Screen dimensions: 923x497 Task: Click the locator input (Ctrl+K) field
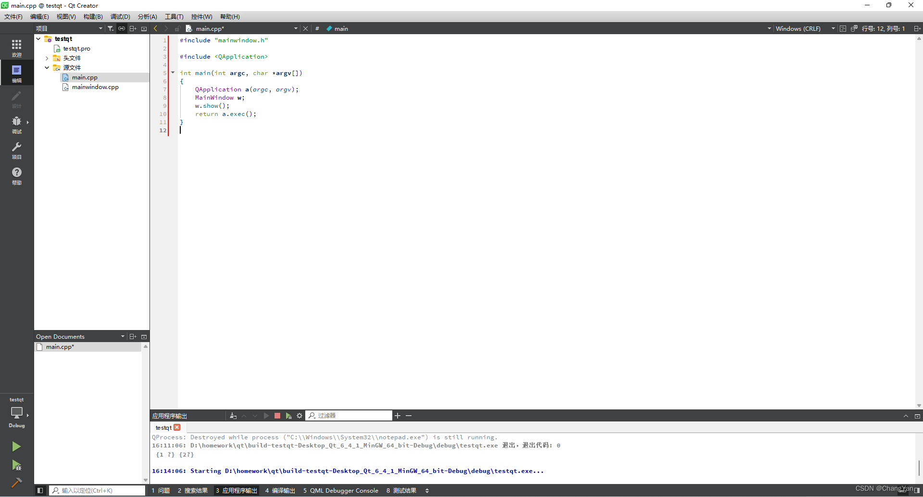pos(98,491)
